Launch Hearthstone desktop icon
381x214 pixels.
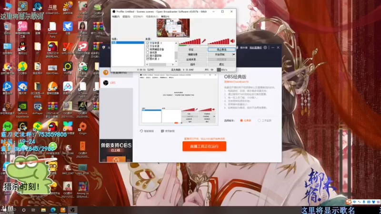(x=22, y=7)
